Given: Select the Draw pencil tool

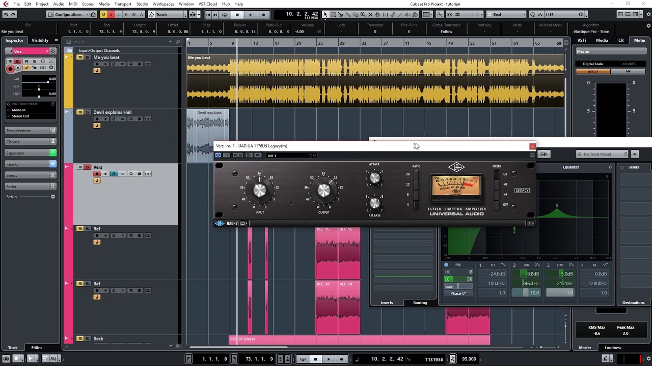Looking at the screenshot, I should pyautogui.click(x=393, y=15).
